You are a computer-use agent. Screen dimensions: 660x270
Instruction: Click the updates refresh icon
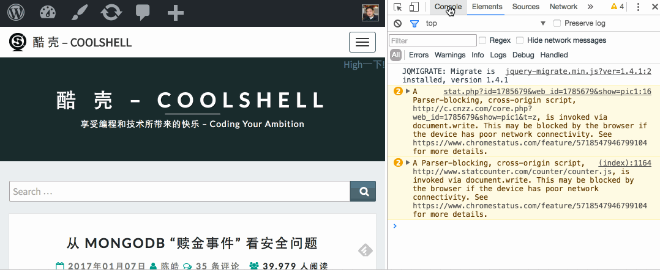click(x=111, y=12)
